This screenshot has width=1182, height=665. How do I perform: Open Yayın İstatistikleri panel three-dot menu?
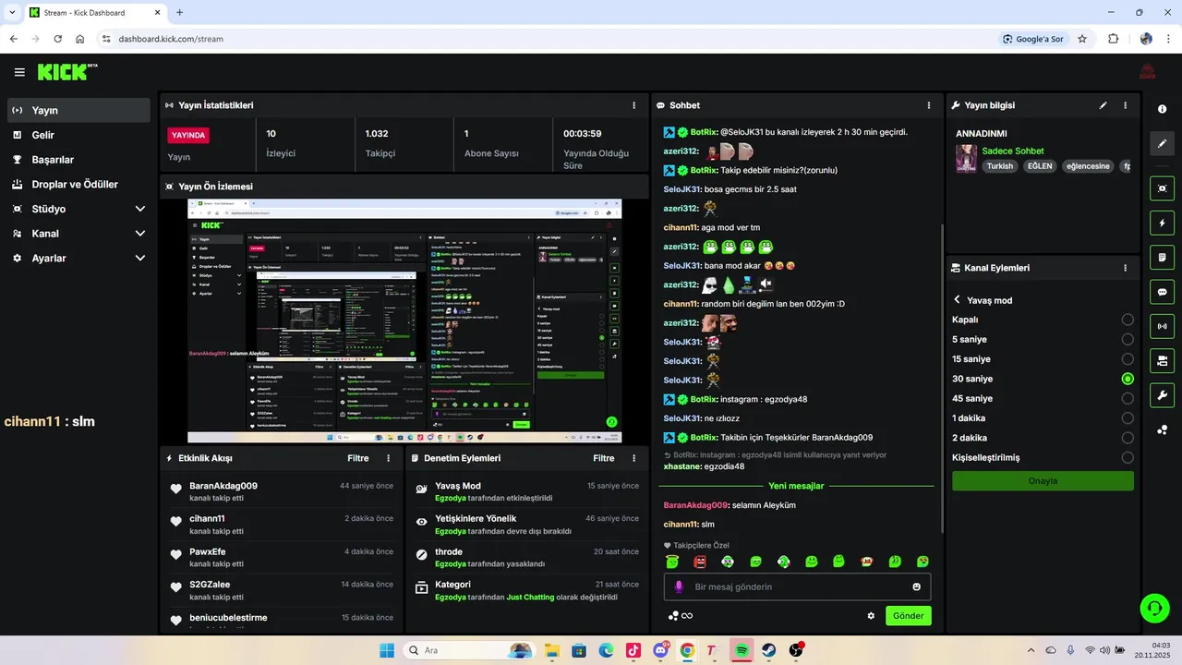pyautogui.click(x=633, y=105)
